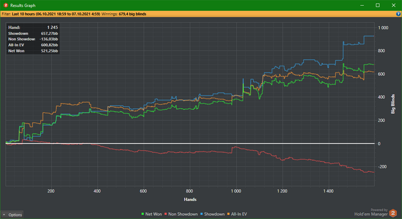Close the Results Graph window
Image resolution: width=402 pixels, height=219 pixels.
(393, 5)
